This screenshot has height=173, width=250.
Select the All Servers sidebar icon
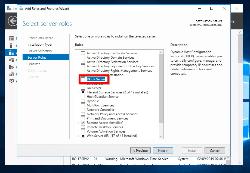tap(11, 53)
